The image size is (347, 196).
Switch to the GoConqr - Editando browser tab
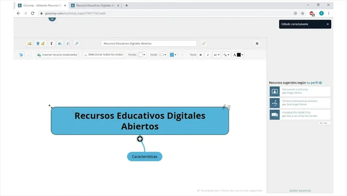[42, 5]
